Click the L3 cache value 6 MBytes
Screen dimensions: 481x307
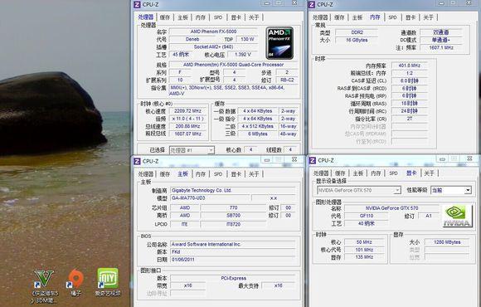(x=258, y=134)
